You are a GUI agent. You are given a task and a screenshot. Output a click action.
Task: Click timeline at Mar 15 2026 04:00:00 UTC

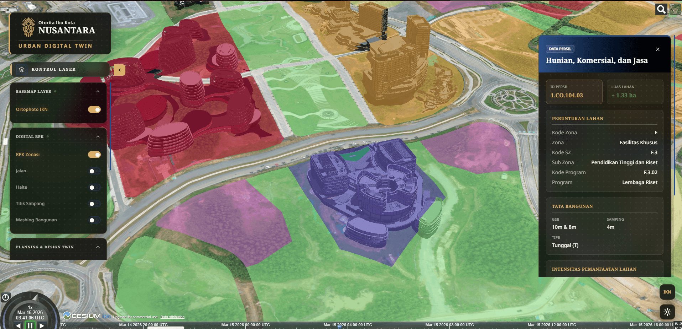pos(348,325)
